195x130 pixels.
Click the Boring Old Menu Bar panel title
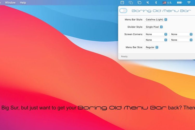[161, 11]
